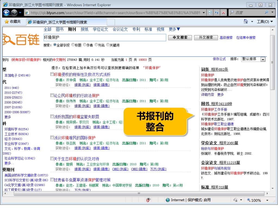
Task: Click the vertical scrollbar down arrow
Action: (273, 188)
